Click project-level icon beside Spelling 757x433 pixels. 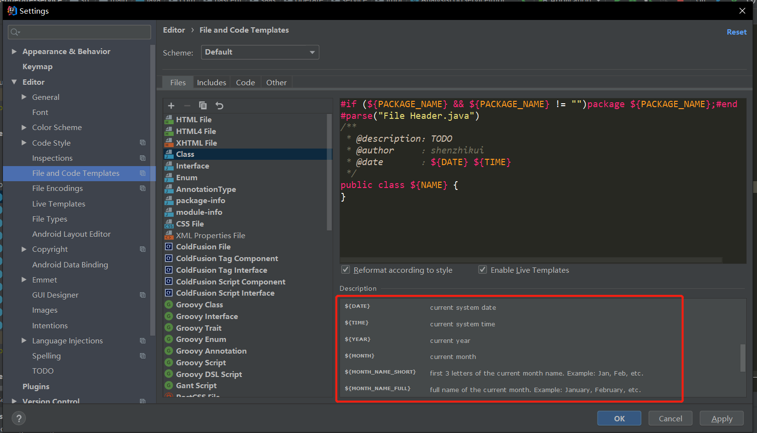[142, 356]
